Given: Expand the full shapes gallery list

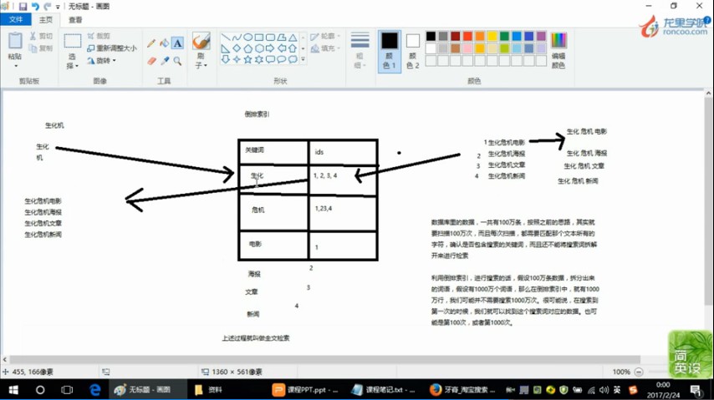Looking at the screenshot, I should [303, 59].
